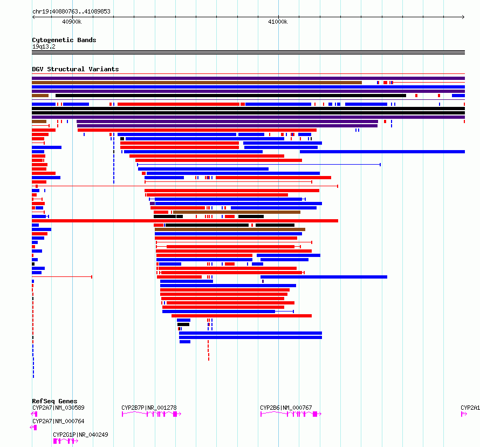480x447 pixels.
Task: Click the 41000k ruler label
Action: click(x=278, y=22)
